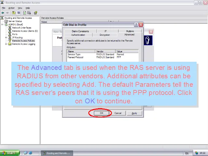Image resolution: width=208 pixels, height=156 pixels.
Task: Click the Framed value cell
Action: click(120, 54)
